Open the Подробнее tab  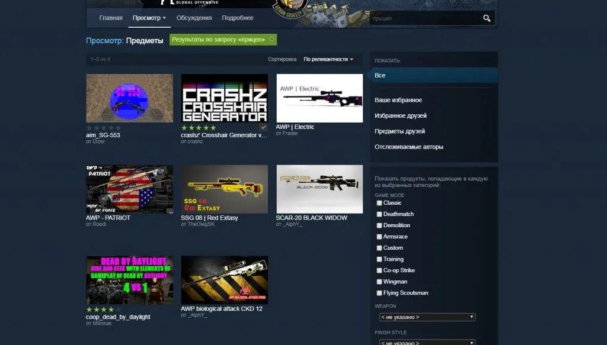237,18
